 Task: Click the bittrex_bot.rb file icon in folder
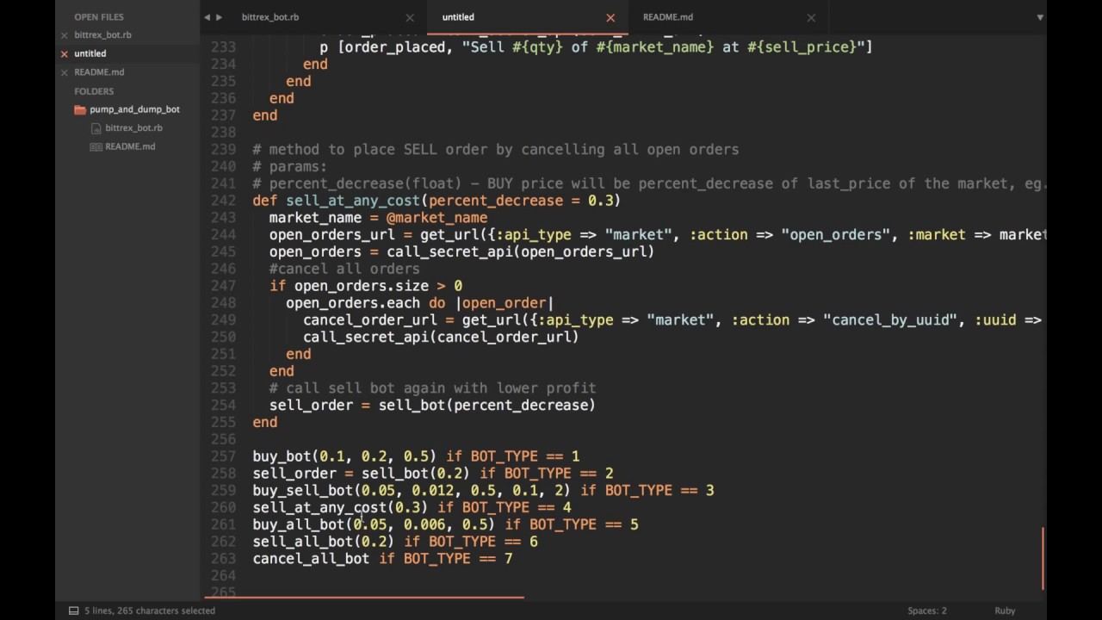96,128
